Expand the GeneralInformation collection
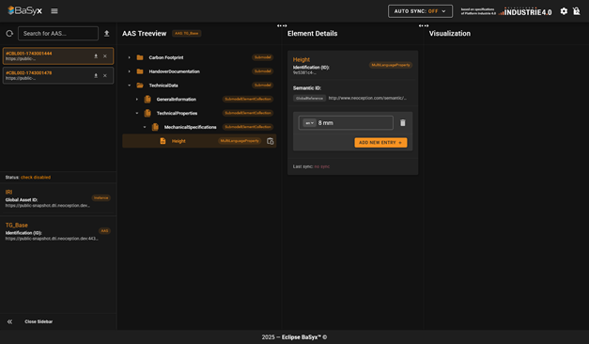 pyautogui.click(x=137, y=100)
